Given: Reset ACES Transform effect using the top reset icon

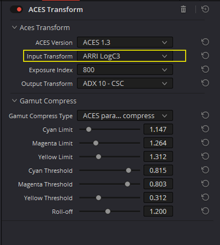Looking at the screenshot, I should (x=205, y=9).
